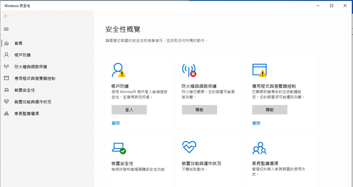Click the home icon in sidebar
Viewport: 353px width, 187px height.
coord(6,43)
